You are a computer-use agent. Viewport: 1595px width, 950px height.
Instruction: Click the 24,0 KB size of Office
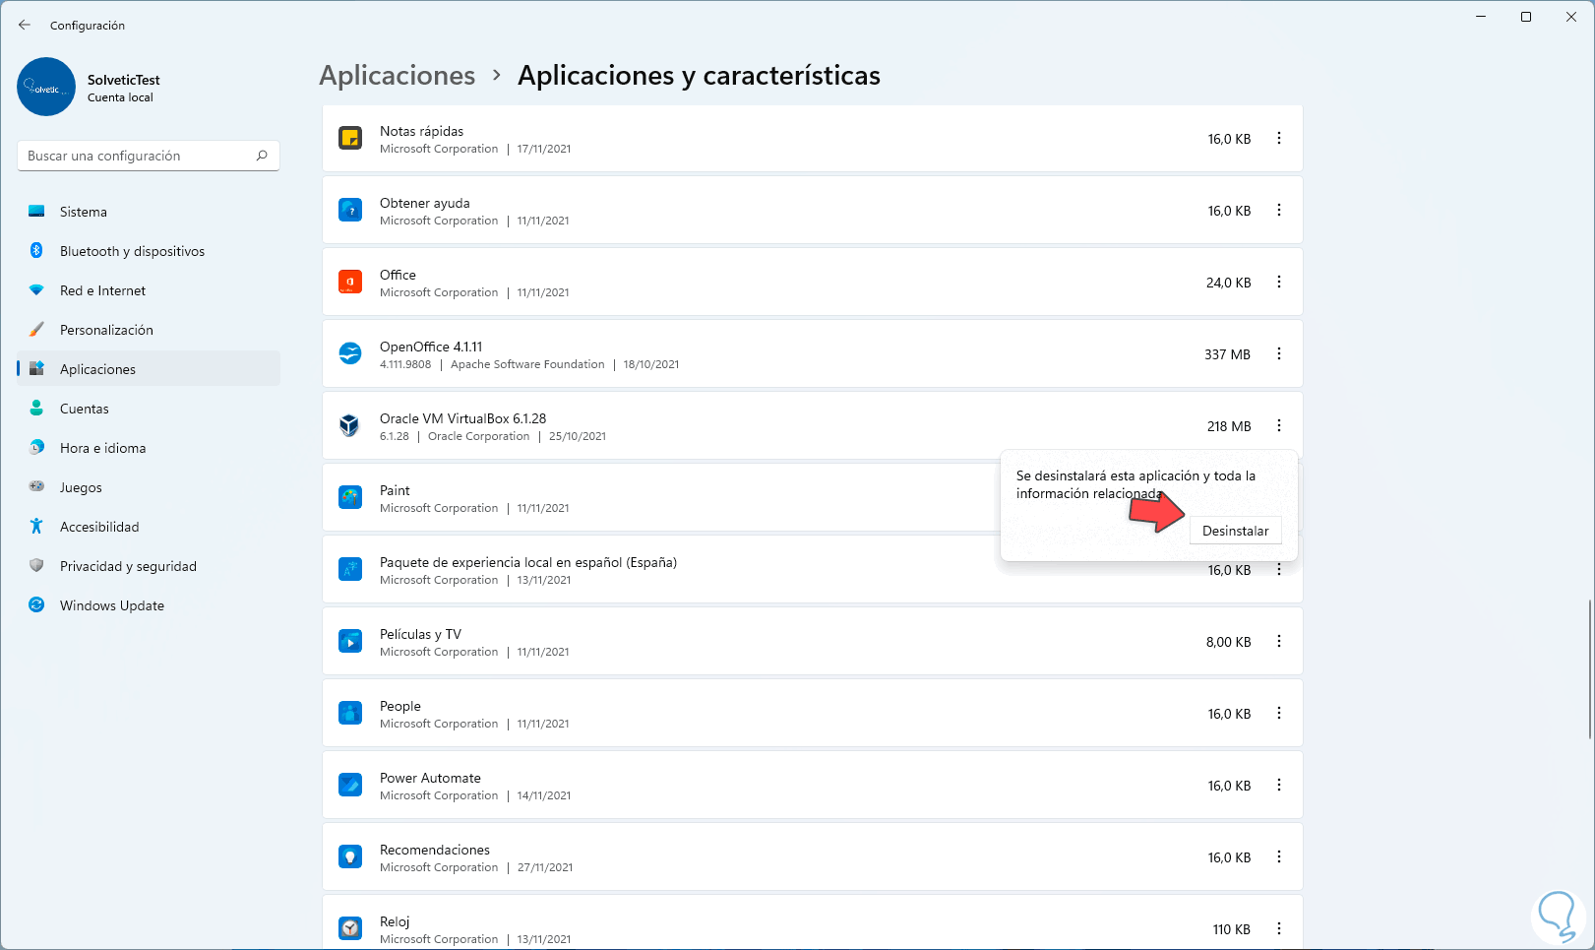[x=1228, y=283]
